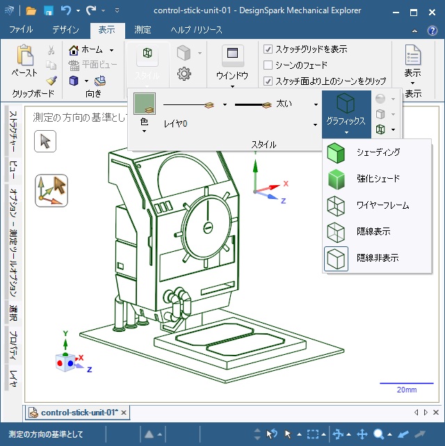Open the layer (レイヤ0) dropdown
Screen dimensions: 445x446
(316, 124)
